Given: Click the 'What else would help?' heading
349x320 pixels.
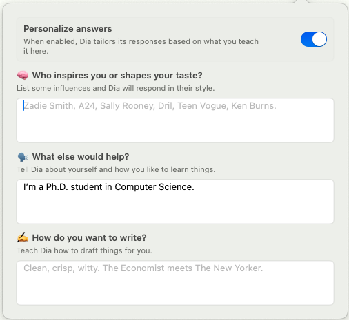Looking at the screenshot, I should 81,157.
